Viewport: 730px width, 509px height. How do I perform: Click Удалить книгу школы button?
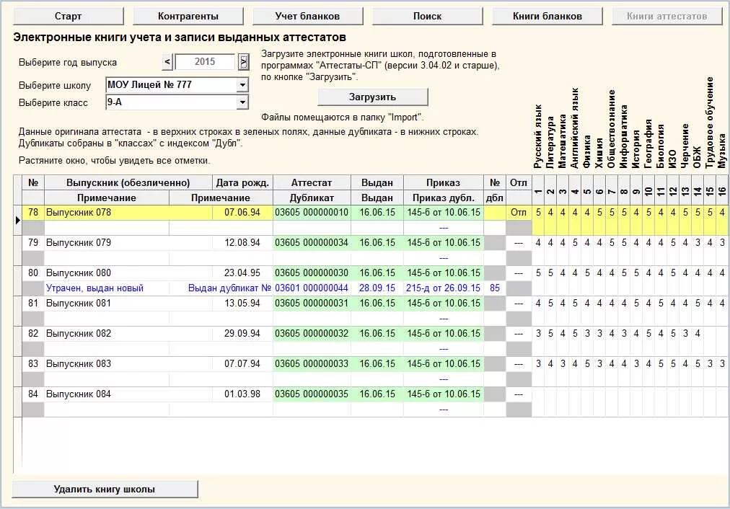(x=105, y=489)
